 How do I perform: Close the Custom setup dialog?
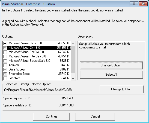(143, 4)
